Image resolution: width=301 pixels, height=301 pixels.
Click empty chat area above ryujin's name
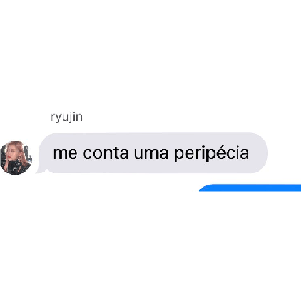click(150, 59)
